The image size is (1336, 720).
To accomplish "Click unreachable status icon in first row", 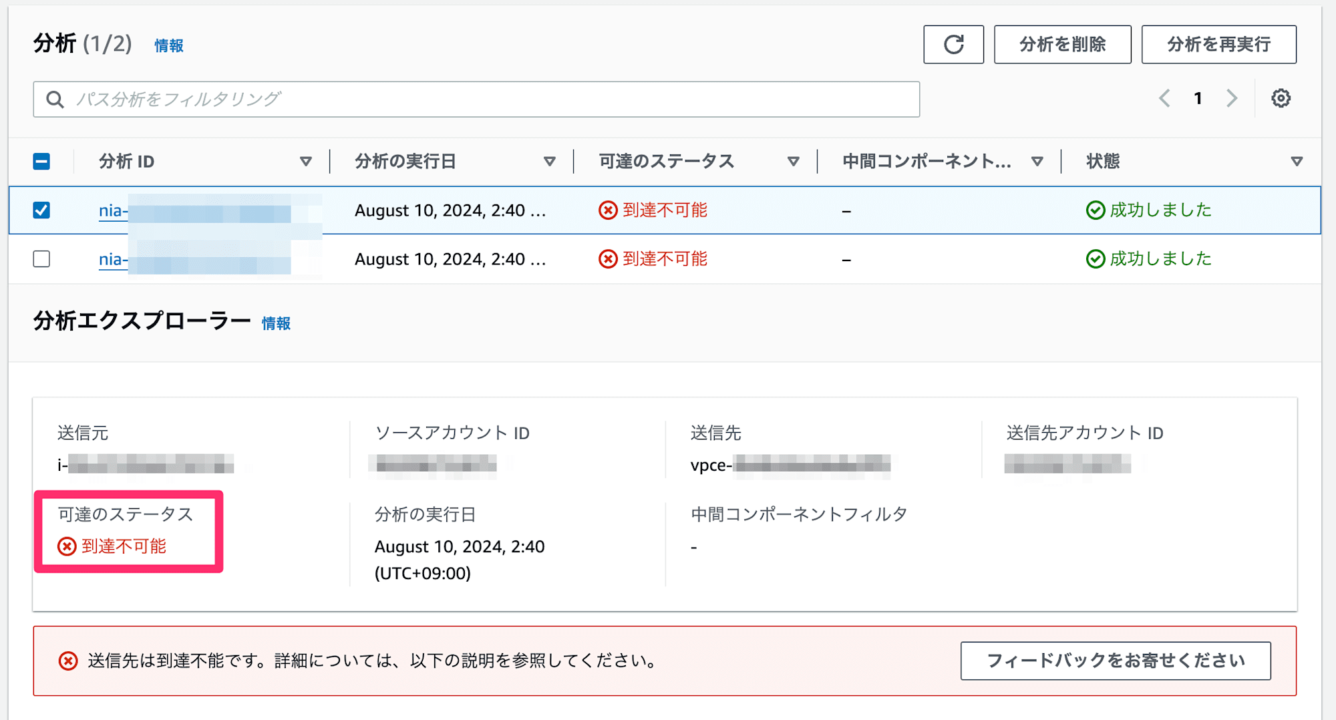I will point(608,210).
